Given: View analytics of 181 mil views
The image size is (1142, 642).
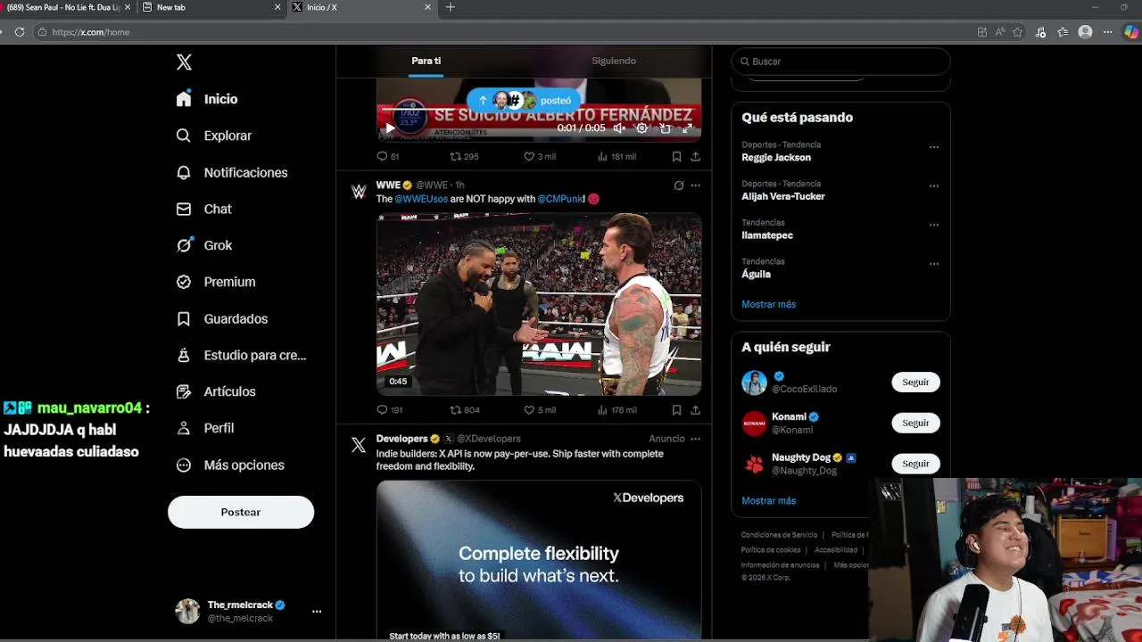Looking at the screenshot, I should tap(617, 156).
